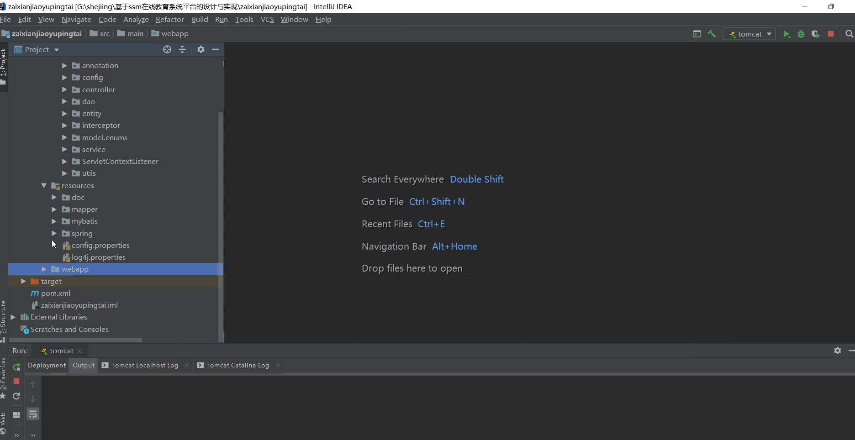The image size is (855, 440).
Task: Toggle the Structure side tool tab
Action: pyautogui.click(x=3, y=321)
